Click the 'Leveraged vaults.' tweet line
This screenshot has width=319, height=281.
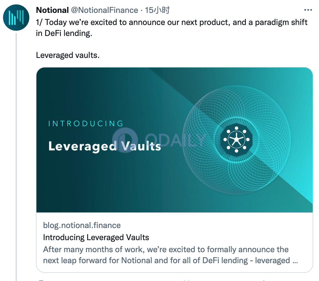click(68, 55)
